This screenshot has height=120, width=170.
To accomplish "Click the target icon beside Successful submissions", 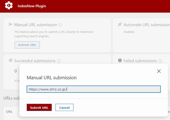I will coord(10,60).
